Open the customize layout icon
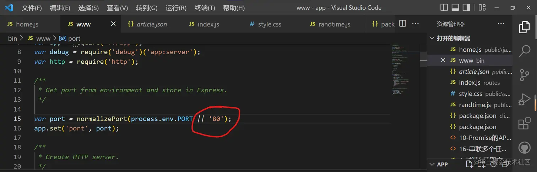The height and width of the screenshot is (172, 537). pyautogui.click(x=482, y=7)
